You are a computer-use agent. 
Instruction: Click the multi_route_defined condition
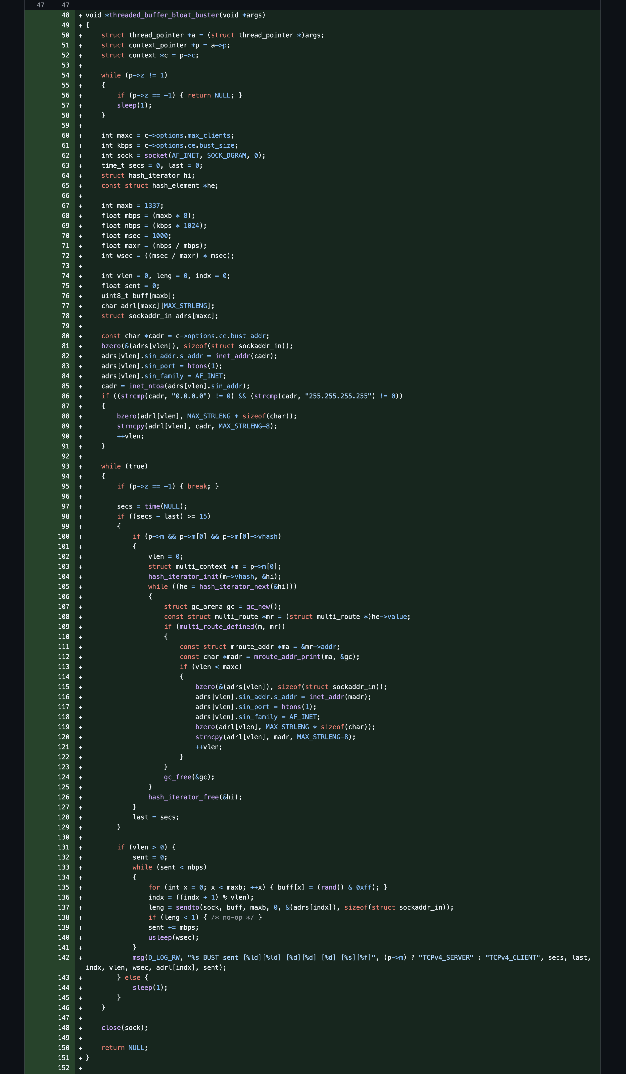click(x=216, y=627)
